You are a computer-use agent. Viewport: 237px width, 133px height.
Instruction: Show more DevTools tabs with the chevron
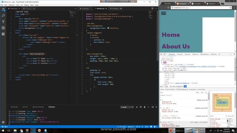point(219,54)
